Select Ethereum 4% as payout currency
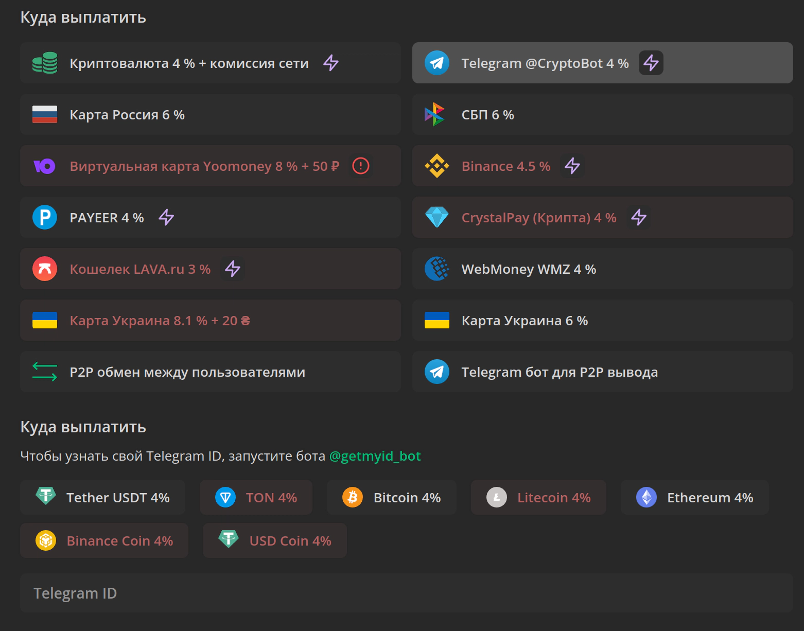Viewport: 804px width, 631px height. click(x=694, y=497)
